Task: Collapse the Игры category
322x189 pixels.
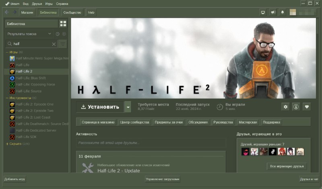Action: (7, 52)
